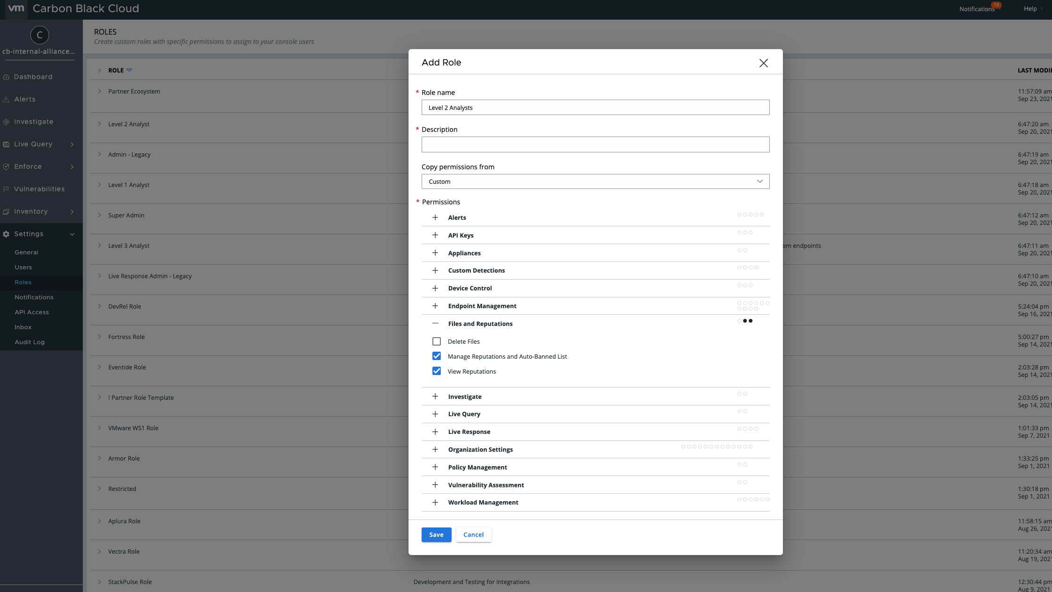The width and height of the screenshot is (1052, 592).
Task: Click the notifications badge count
Action: point(996,5)
